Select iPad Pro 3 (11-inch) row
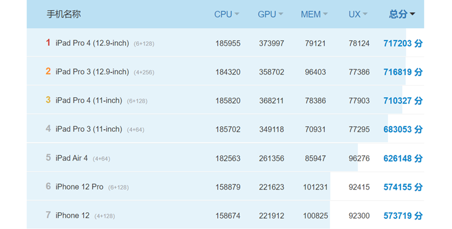Viewport: 452px width, 229px height. click(89, 129)
